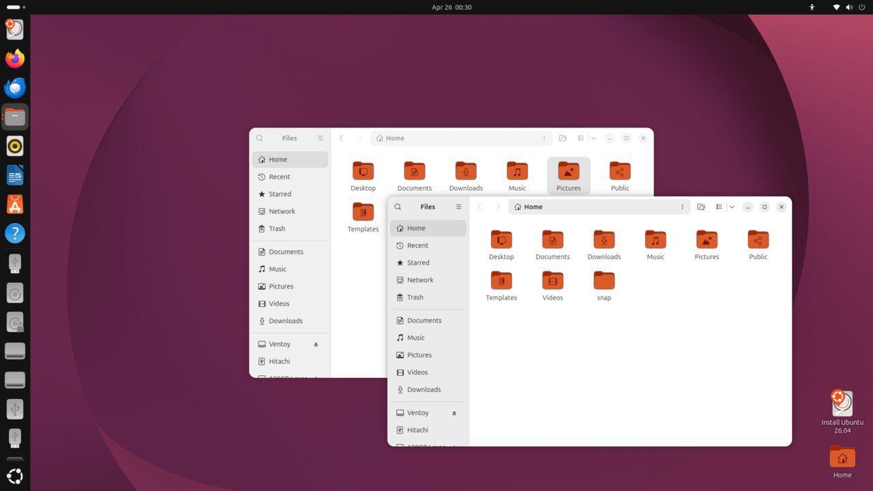Select snap folder in front window

(x=604, y=286)
